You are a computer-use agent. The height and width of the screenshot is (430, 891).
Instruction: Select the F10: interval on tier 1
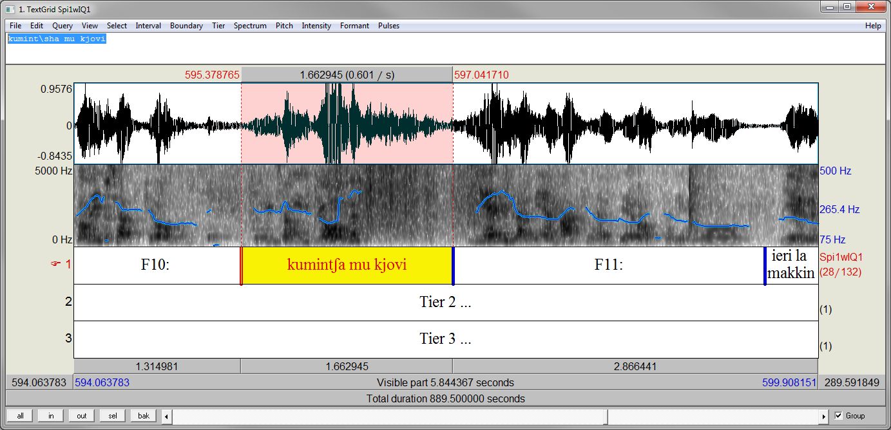coord(155,265)
